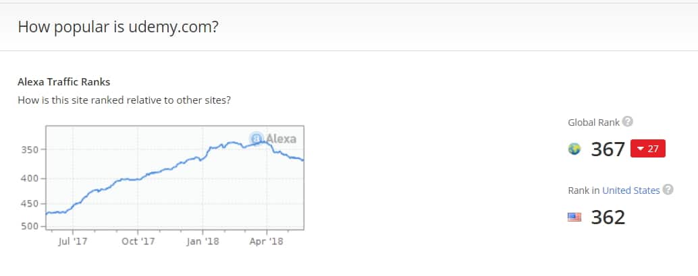Open the United States country link
This screenshot has width=698, height=276.
click(630, 191)
